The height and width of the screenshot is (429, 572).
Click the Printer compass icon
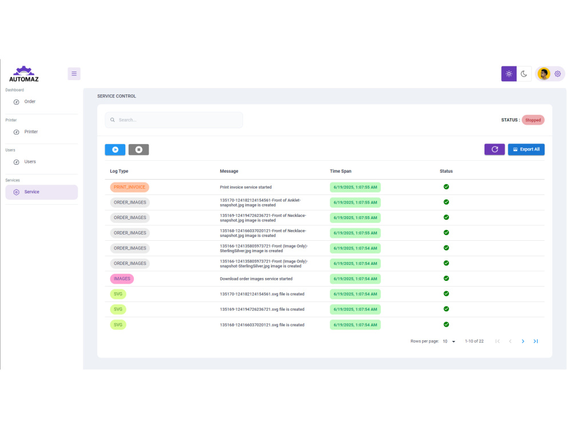click(17, 132)
